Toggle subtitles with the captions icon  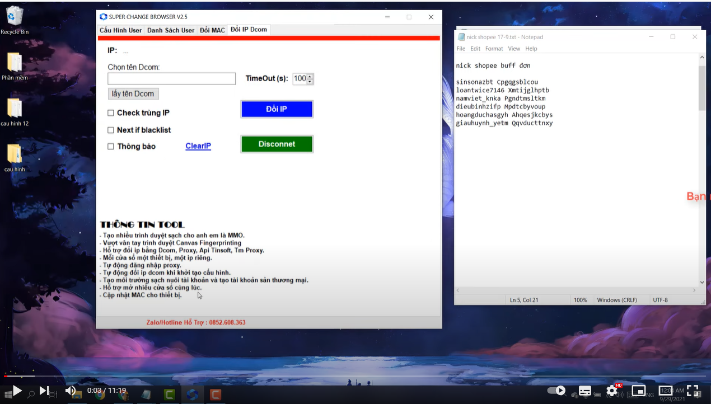(x=585, y=391)
